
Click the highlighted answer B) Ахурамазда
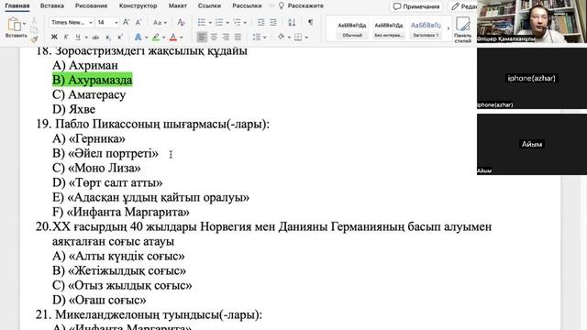pyautogui.click(x=92, y=80)
